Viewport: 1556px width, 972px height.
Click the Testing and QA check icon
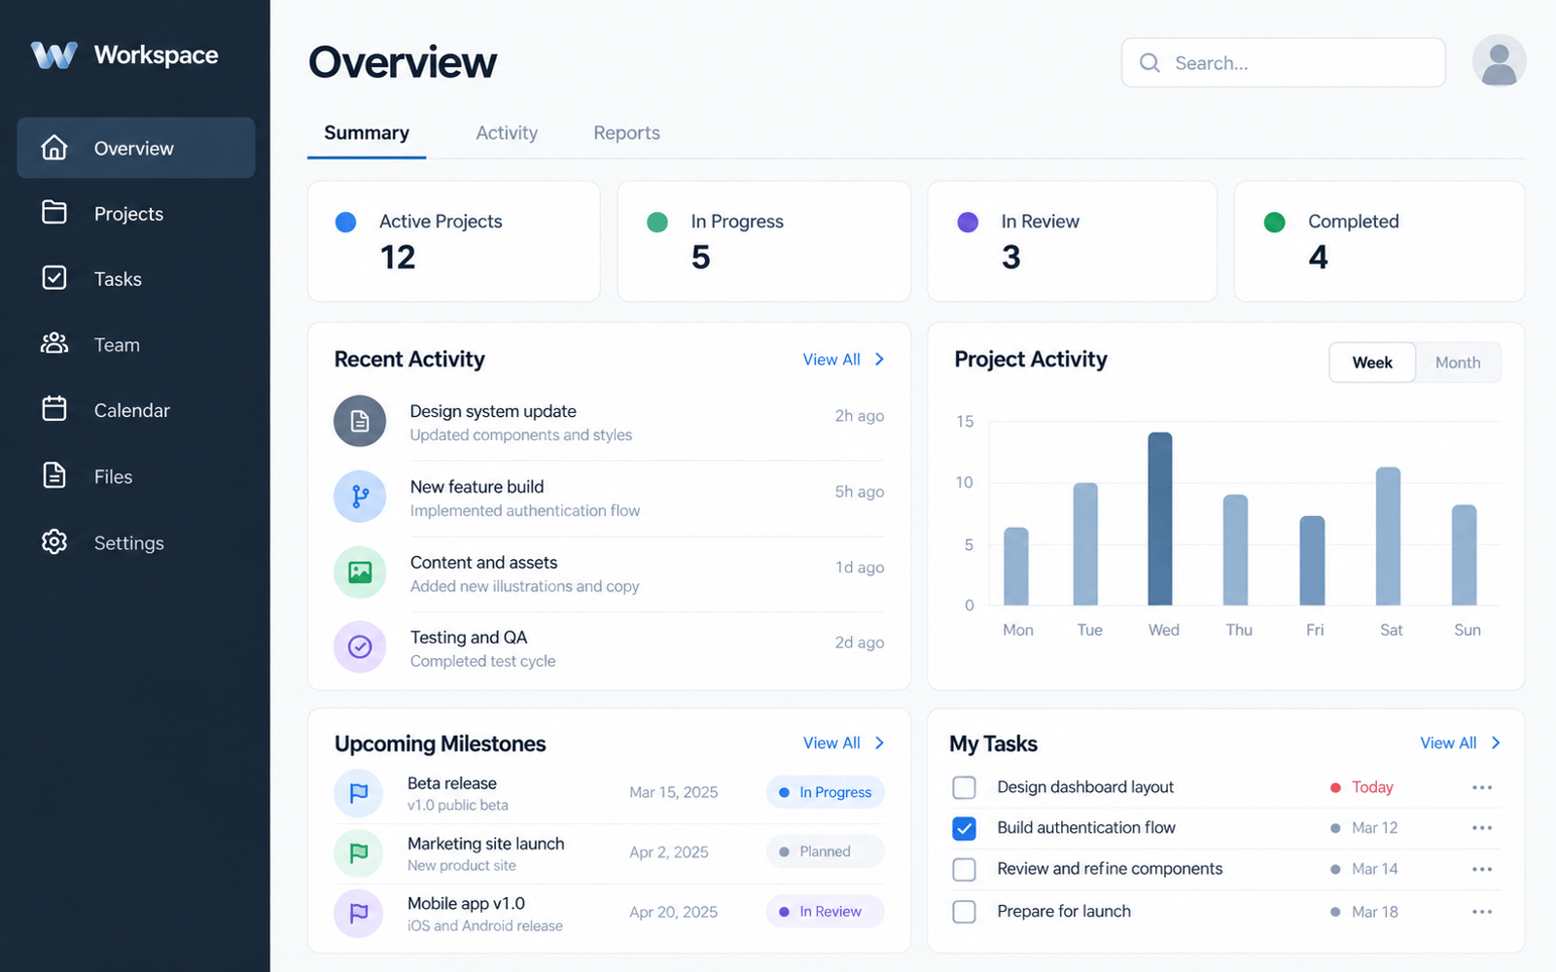point(360,647)
